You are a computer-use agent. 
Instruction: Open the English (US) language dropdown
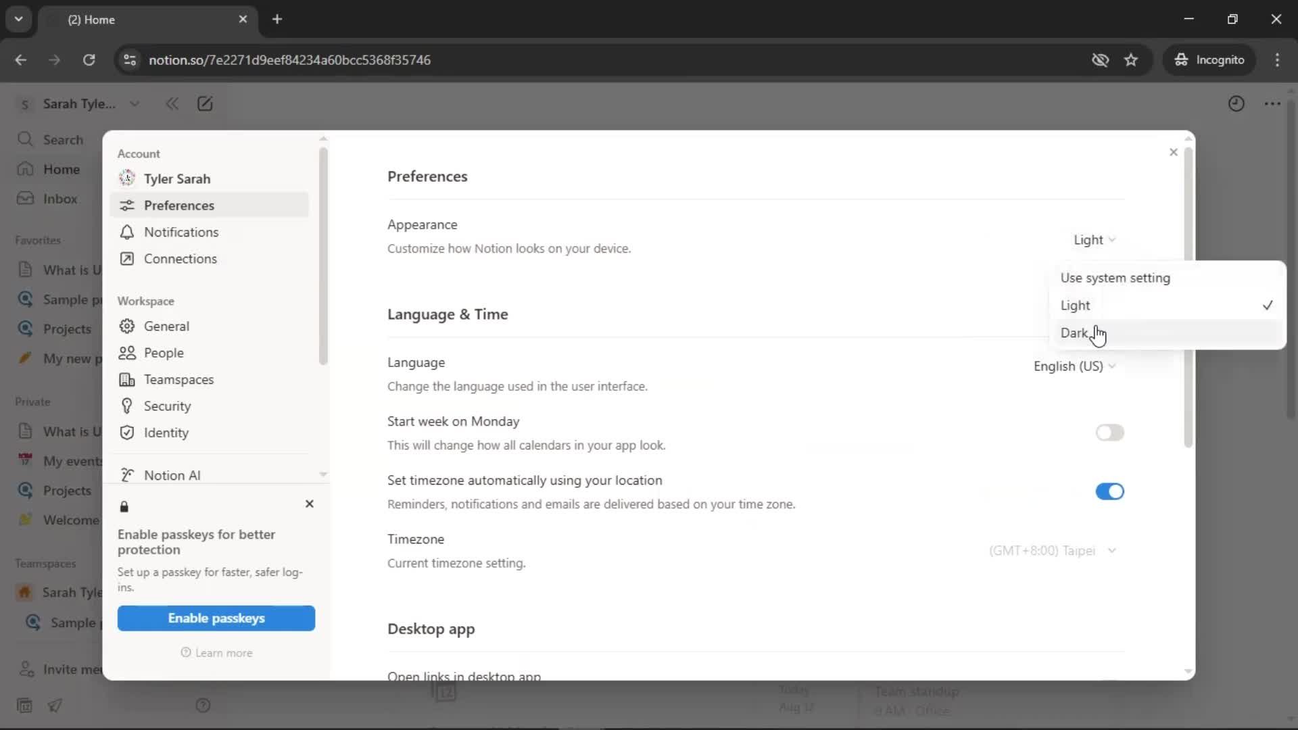point(1074,366)
